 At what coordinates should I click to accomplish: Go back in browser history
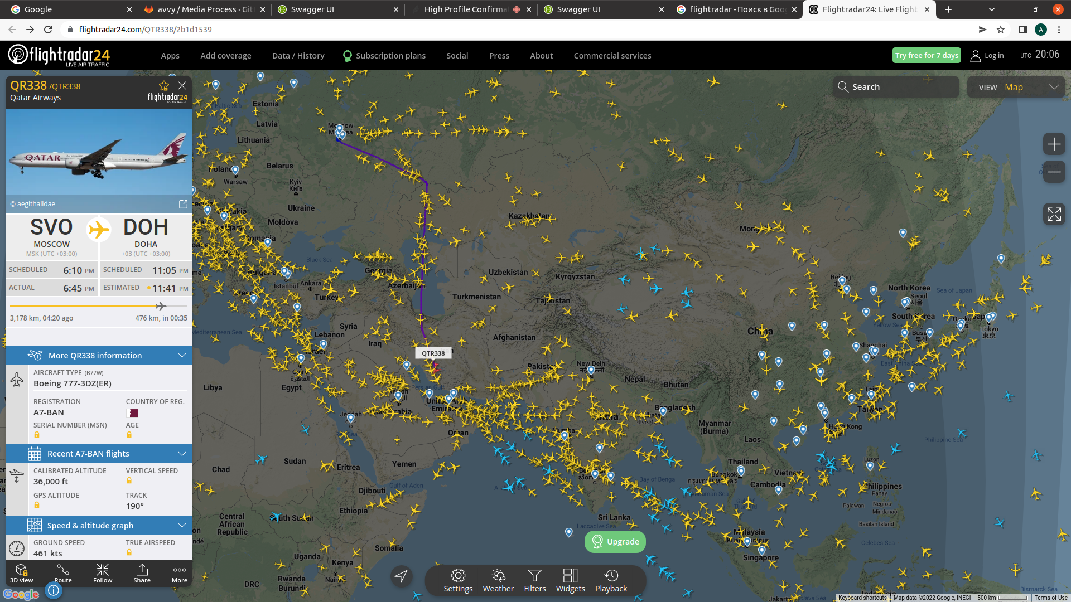(12, 30)
